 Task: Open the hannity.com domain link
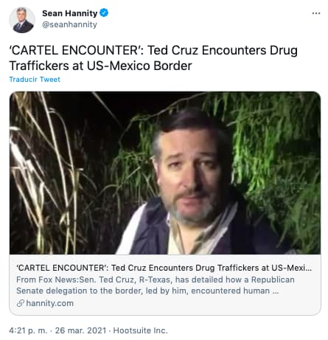50,303
